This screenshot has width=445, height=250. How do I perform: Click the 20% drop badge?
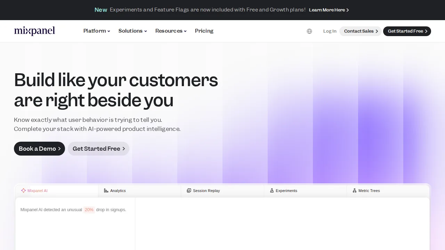click(89, 210)
